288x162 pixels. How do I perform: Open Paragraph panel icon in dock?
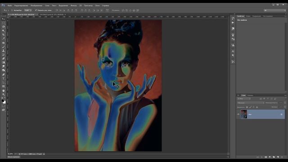pyautogui.click(x=233, y=56)
